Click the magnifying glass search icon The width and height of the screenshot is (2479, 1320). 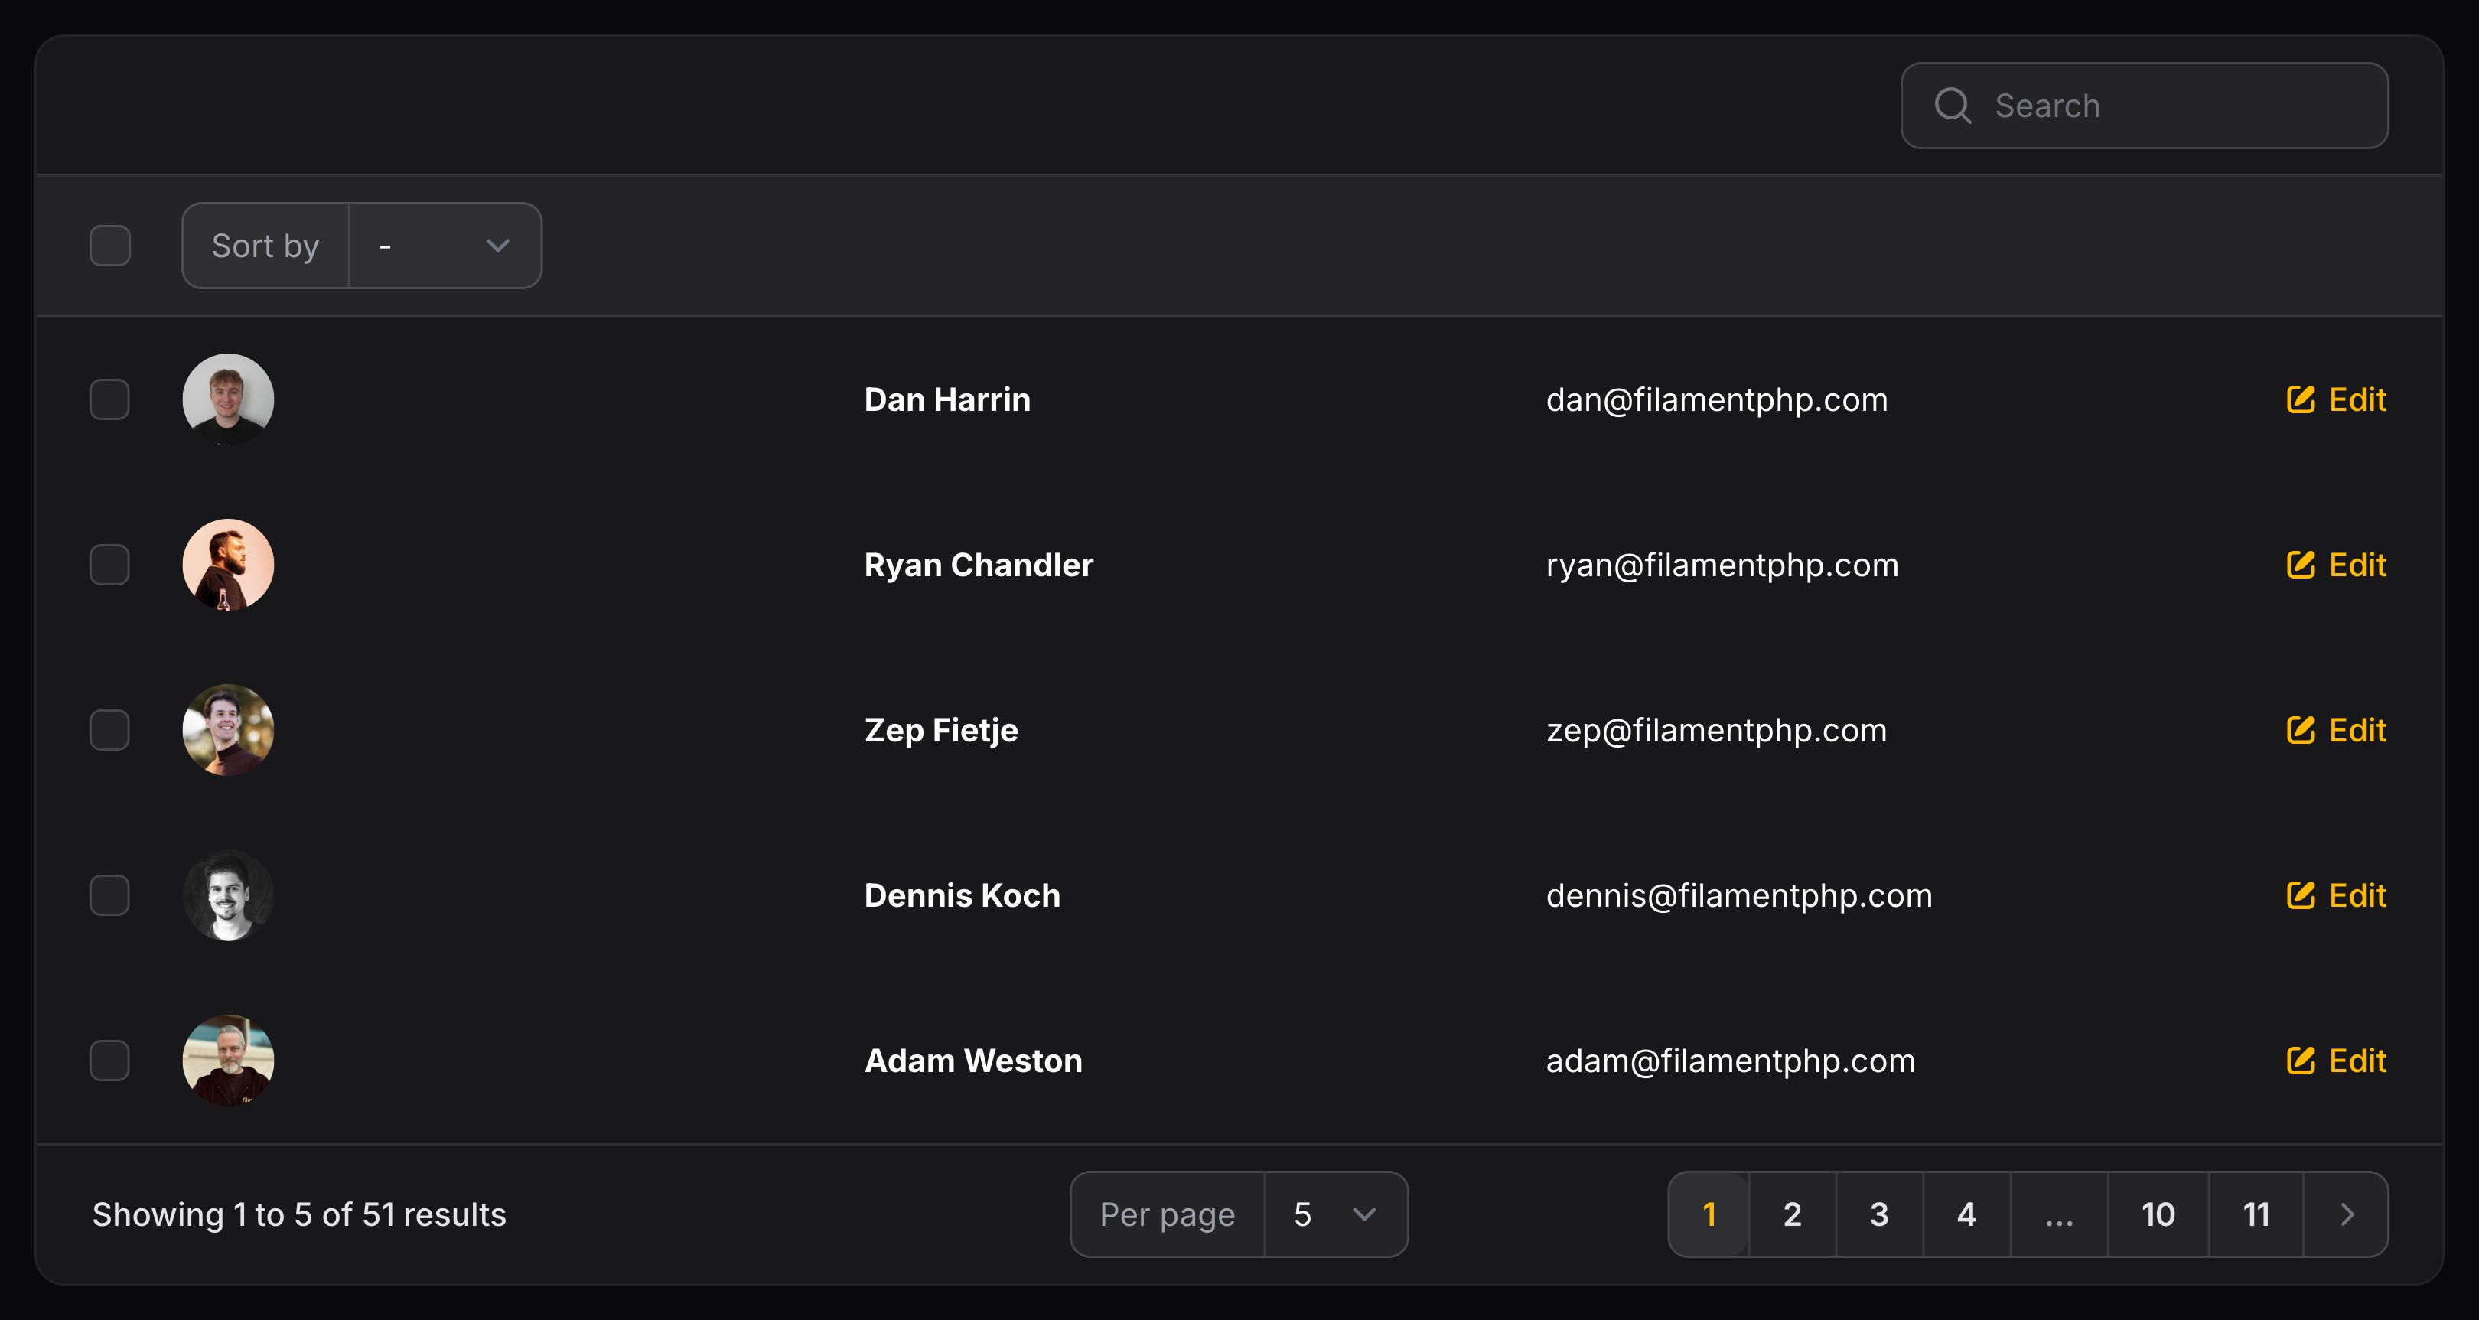pos(1953,106)
